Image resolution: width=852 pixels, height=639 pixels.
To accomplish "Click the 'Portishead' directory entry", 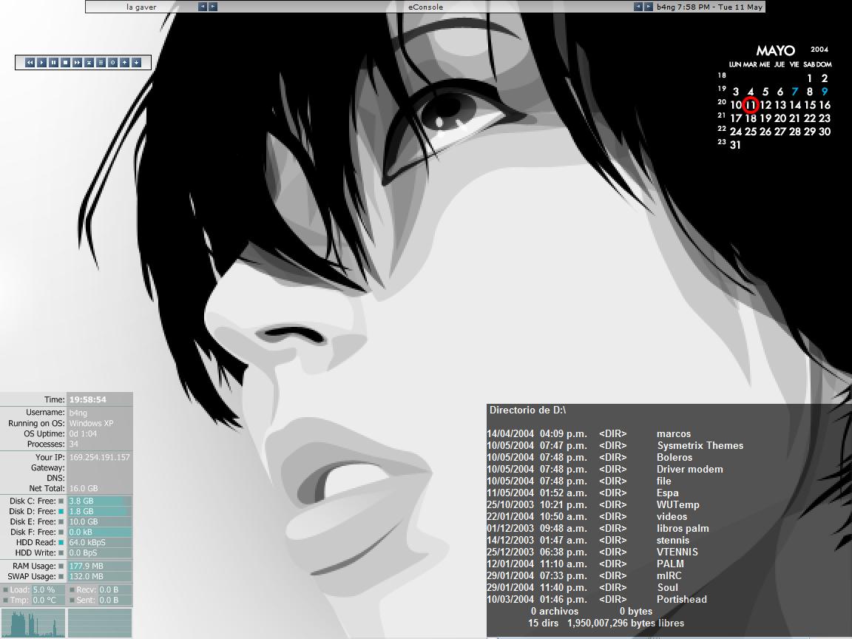I will [681, 599].
